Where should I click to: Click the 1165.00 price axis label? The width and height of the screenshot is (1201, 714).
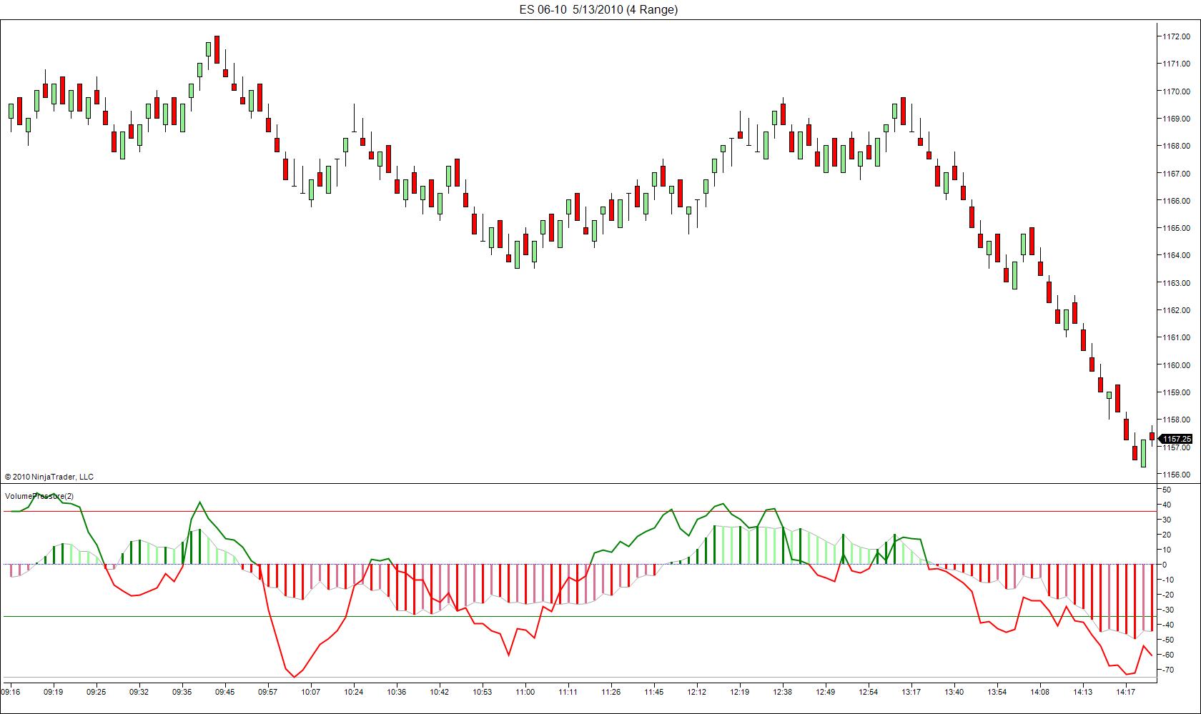click(x=1176, y=228)
